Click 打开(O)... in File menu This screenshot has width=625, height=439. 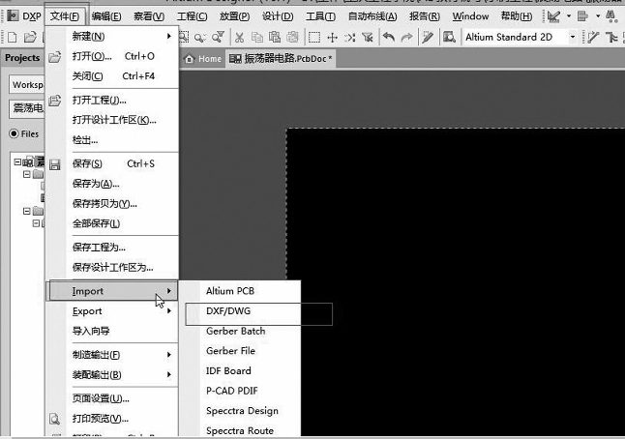111,56
